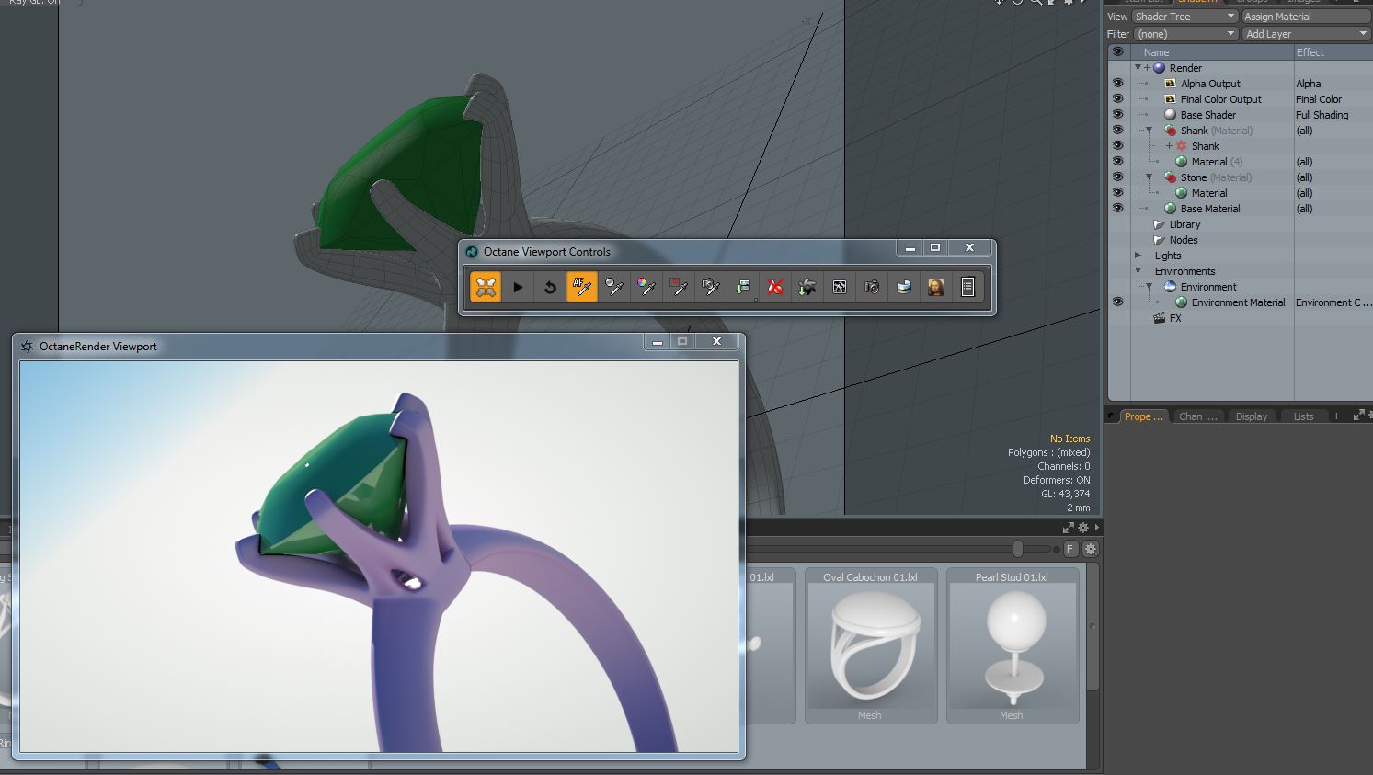Maximize the Properties panel with expand icon

click(1358, 416)
